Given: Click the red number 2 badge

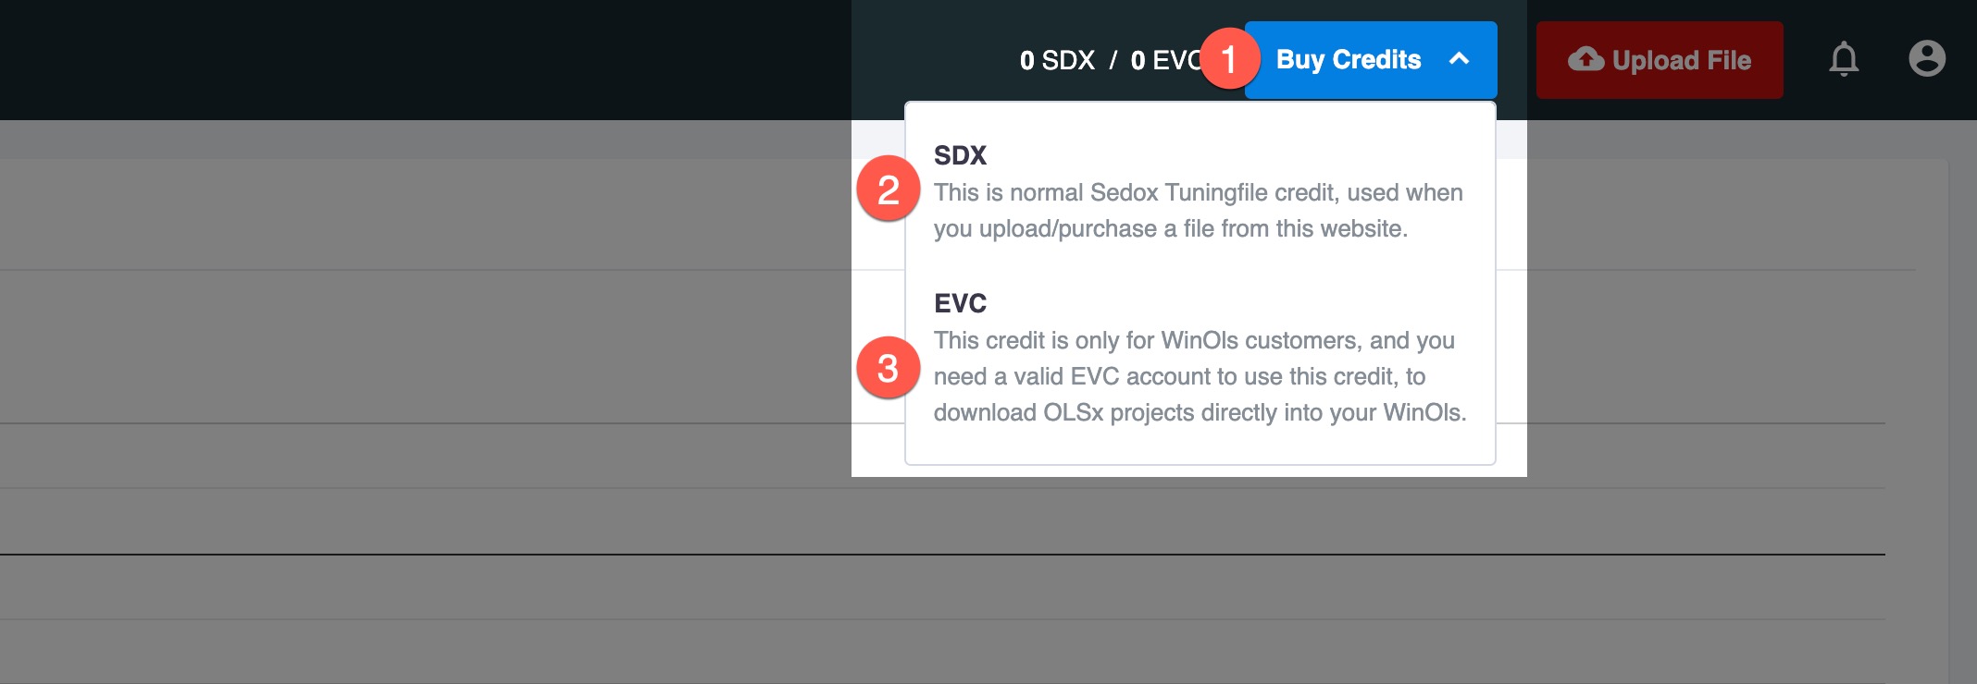Looking at the screenshot, I should [x=888, y=189].
